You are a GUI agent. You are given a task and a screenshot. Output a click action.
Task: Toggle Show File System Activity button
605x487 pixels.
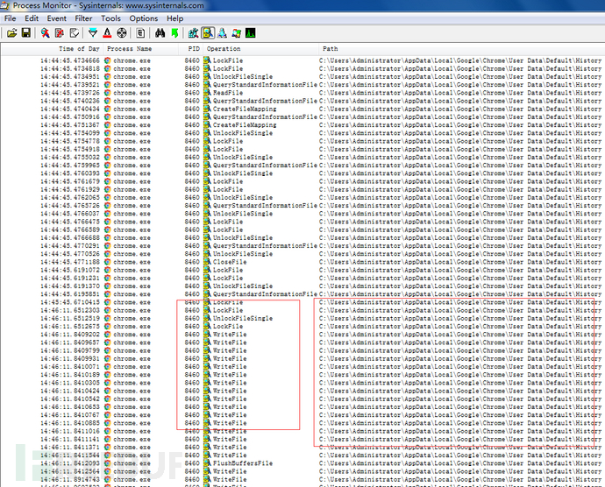click(x=207, y=32)
